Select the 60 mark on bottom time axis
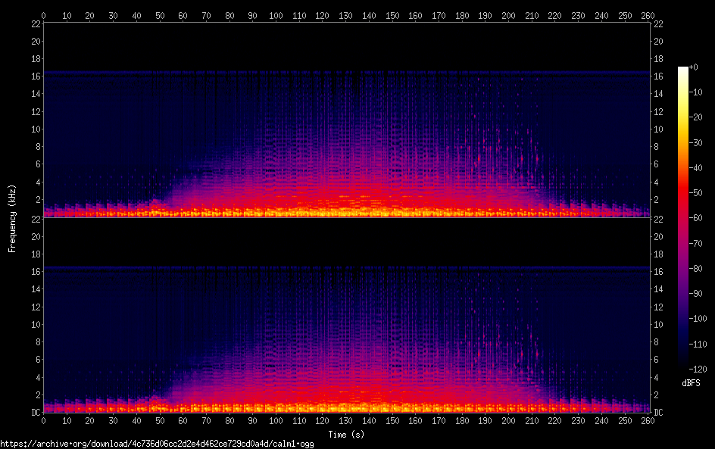Viewport: 715px width, 449px height. [183, 420]
